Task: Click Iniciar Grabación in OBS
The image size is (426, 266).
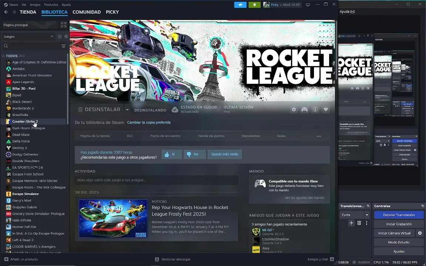Action: [x=399, y=224]
